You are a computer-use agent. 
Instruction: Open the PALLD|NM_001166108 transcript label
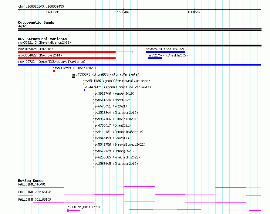(x=35, y=192)
